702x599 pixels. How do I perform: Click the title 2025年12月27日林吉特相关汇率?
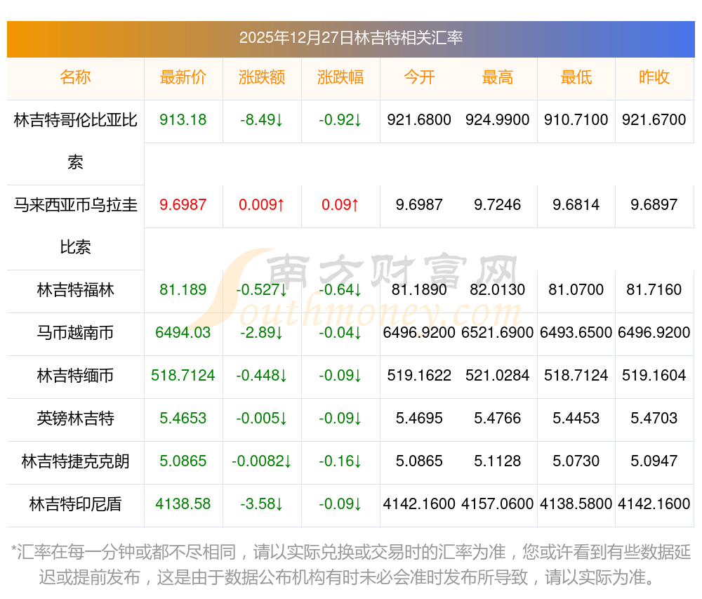coord(350,38)
